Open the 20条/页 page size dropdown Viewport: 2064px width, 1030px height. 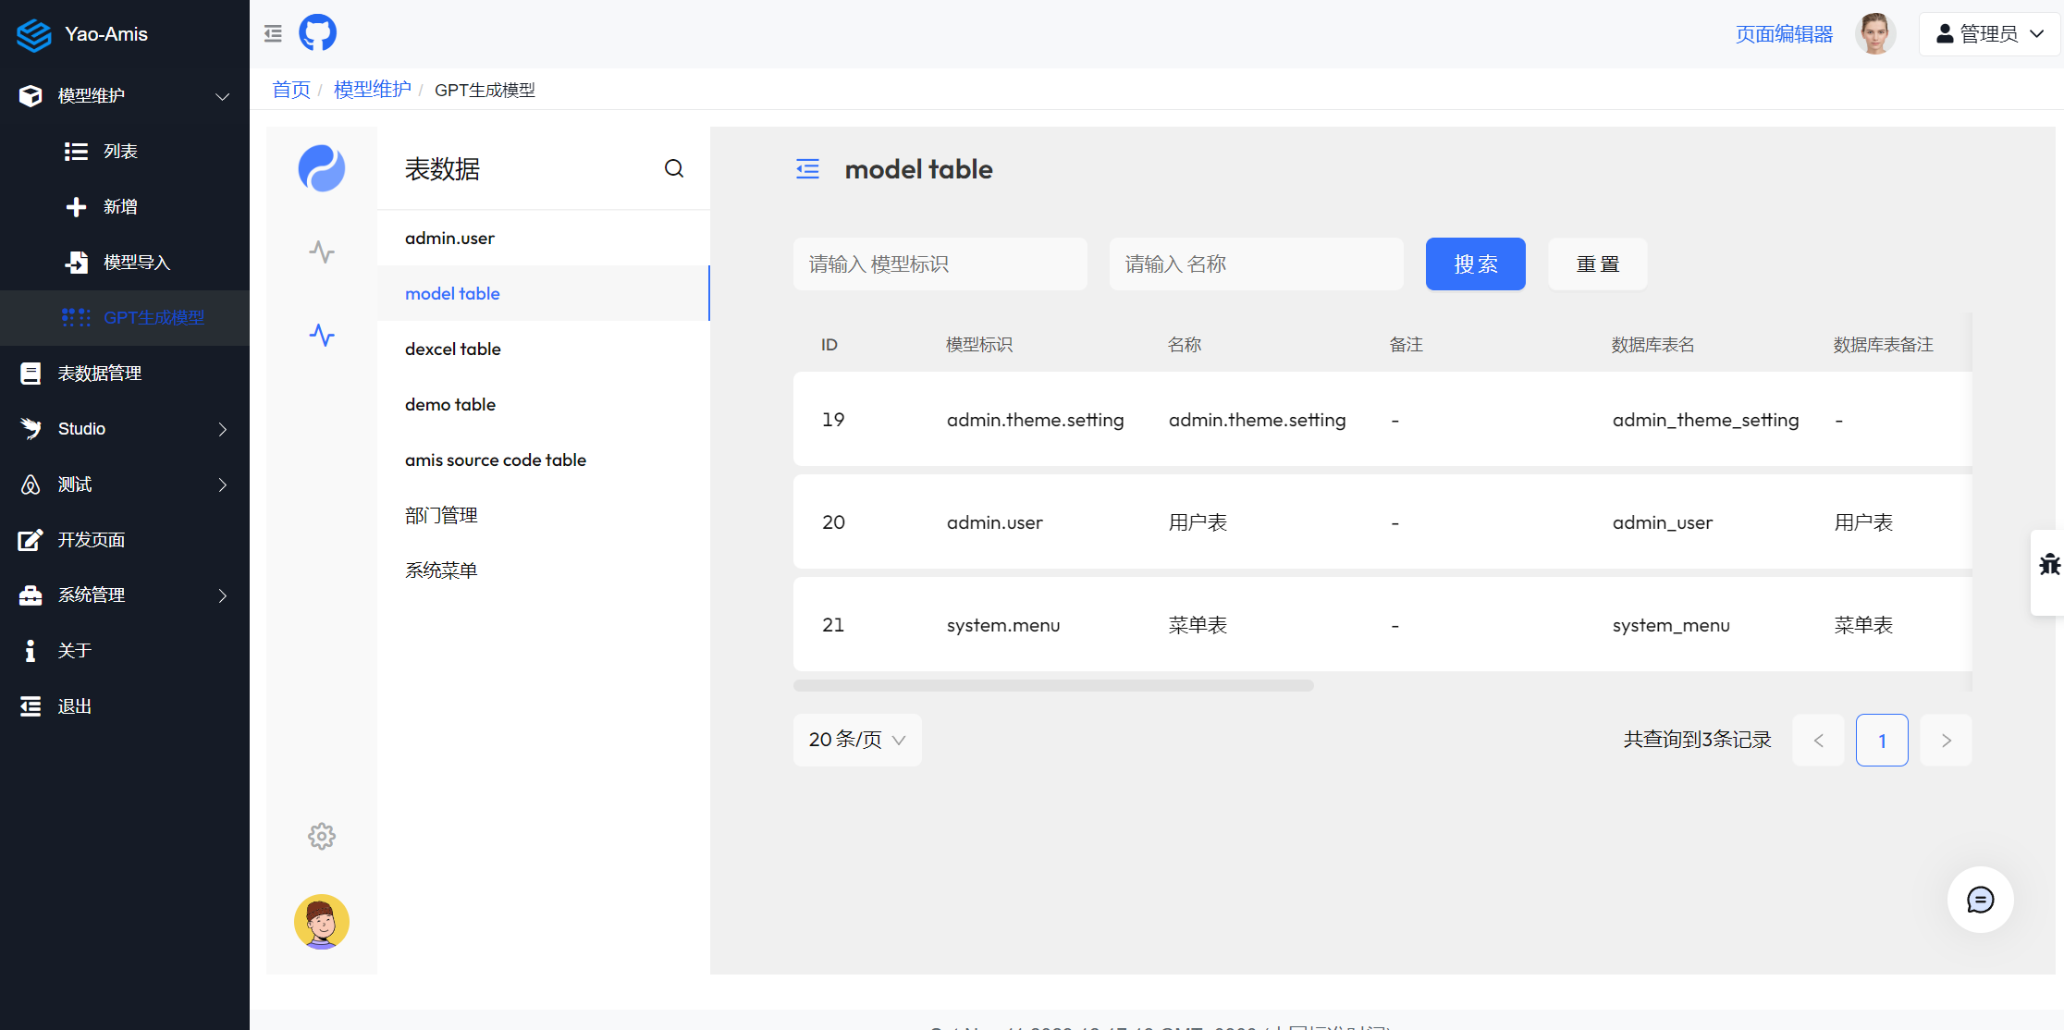click(x=857, y=740)
